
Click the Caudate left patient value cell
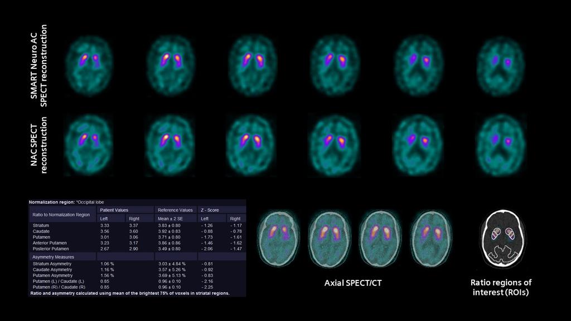point(104,231)
